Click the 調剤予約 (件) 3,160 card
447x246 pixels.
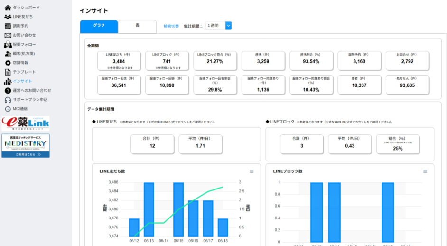(359, 60)
